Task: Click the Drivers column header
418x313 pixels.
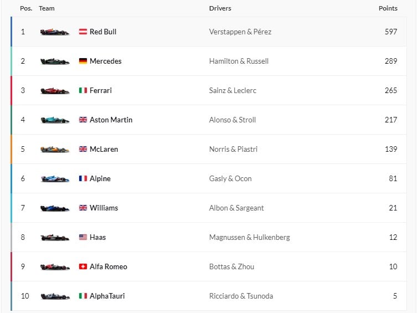Action: click(220, 8)
